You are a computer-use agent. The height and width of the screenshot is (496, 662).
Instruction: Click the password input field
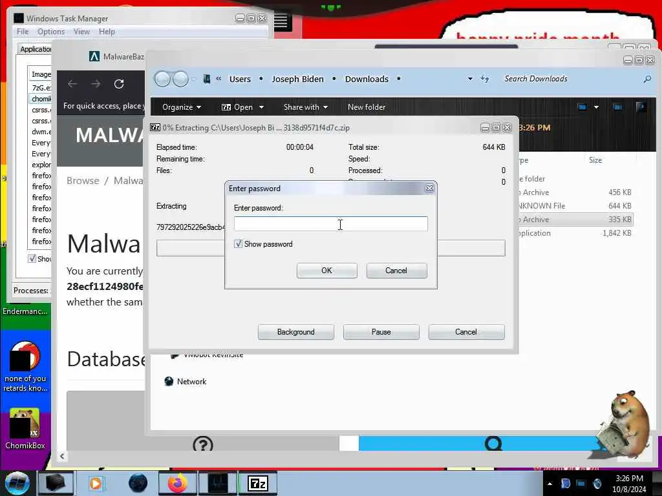(331, 223)
